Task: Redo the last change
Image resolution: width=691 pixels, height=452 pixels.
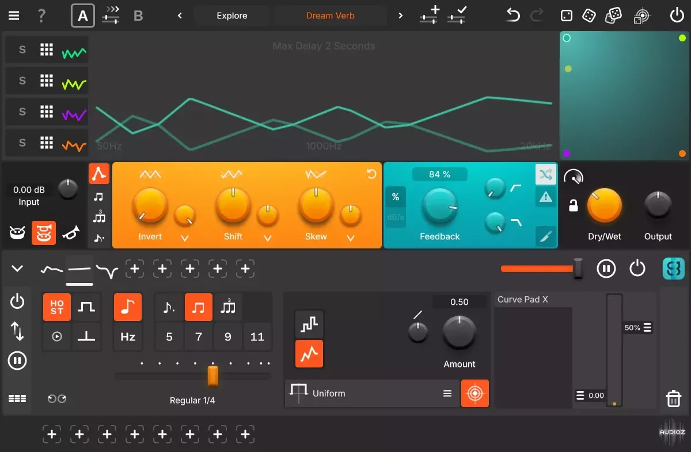Action: [537, 16]
